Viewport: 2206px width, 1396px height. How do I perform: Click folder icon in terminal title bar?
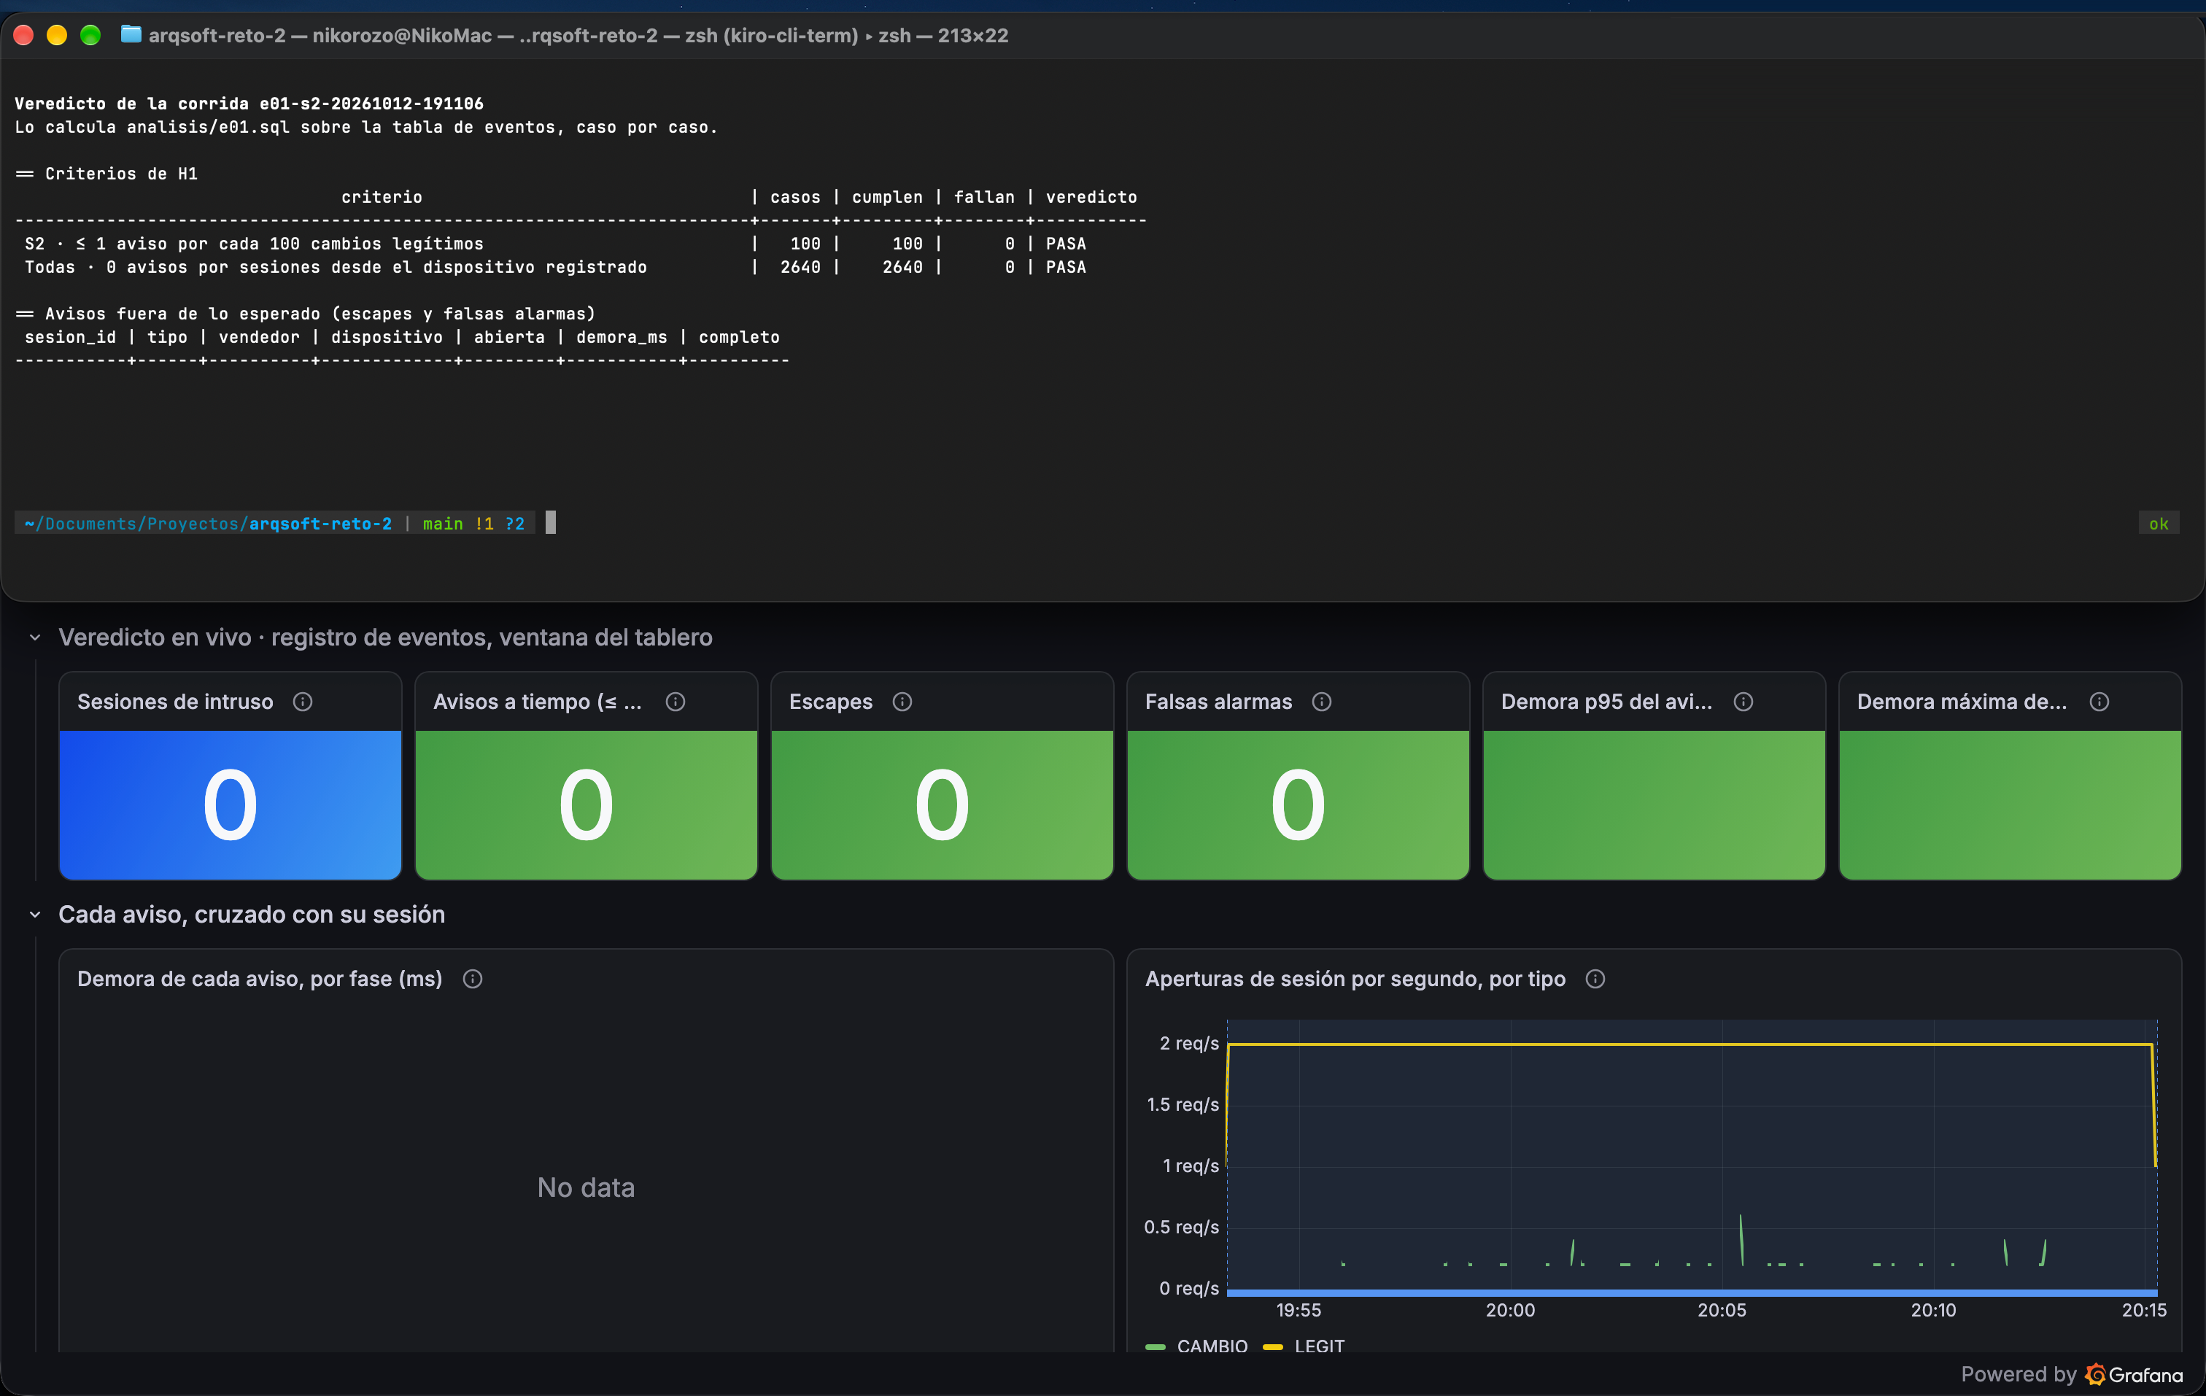coord(131,35)
